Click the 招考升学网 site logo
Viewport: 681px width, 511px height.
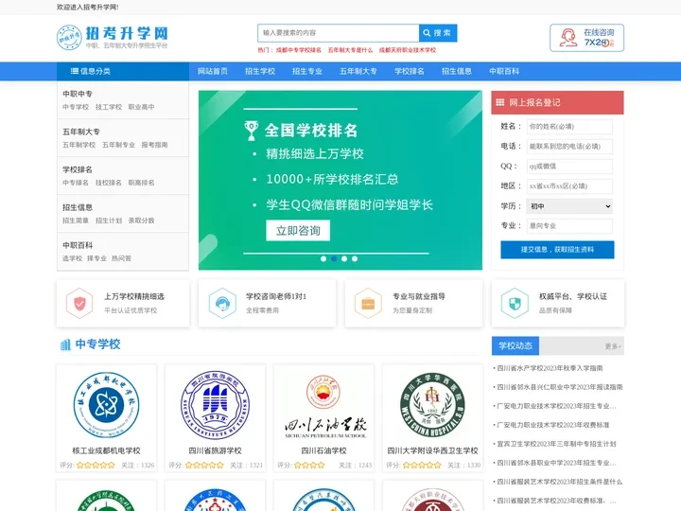112,37
